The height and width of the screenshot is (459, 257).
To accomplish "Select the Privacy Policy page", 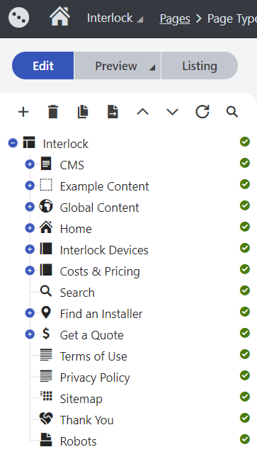I will [x=95, y=378].
